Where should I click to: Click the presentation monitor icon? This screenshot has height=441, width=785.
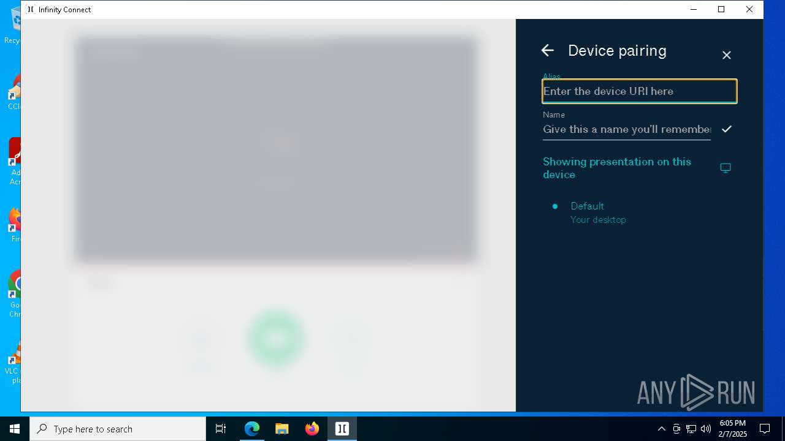tap(726, 168)
